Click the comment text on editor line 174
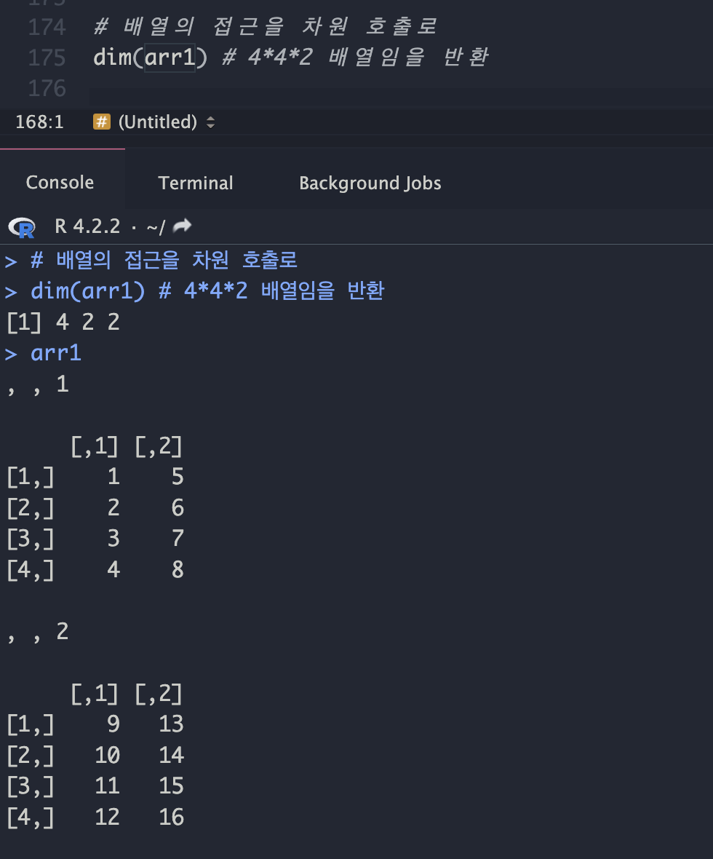This screenshot has height=859, width=713. pyautogui.click(x=266, y=26)
